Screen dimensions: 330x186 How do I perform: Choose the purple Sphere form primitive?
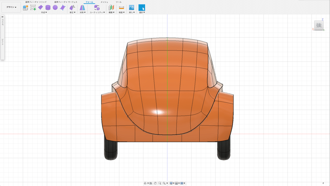[x=55, y=7]
